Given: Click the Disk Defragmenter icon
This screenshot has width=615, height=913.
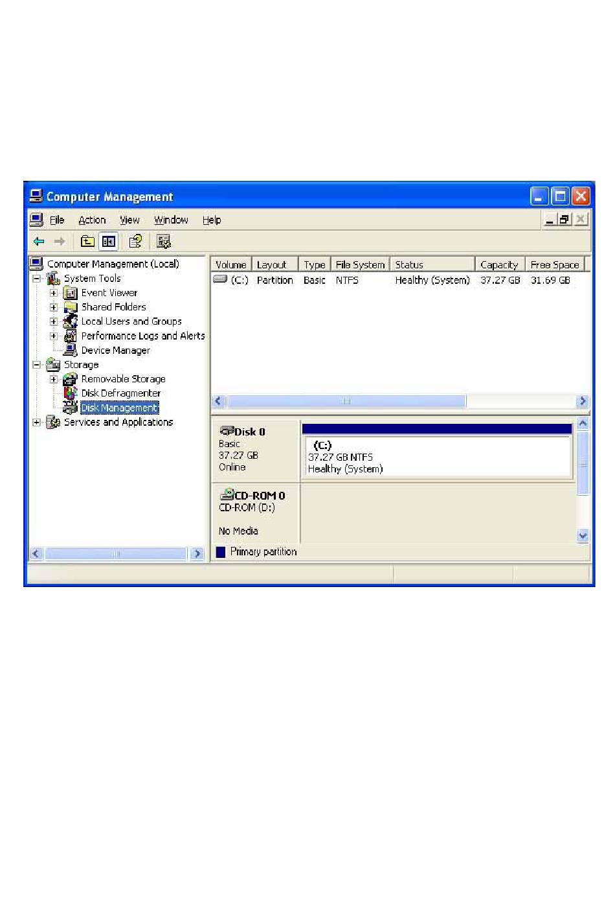Looking at the screenshot, I should pyautogui.click(x=71, y=393).
